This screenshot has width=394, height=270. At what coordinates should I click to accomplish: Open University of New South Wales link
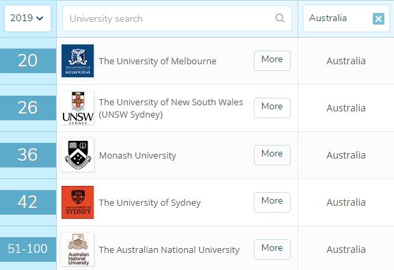coord(171,108)
